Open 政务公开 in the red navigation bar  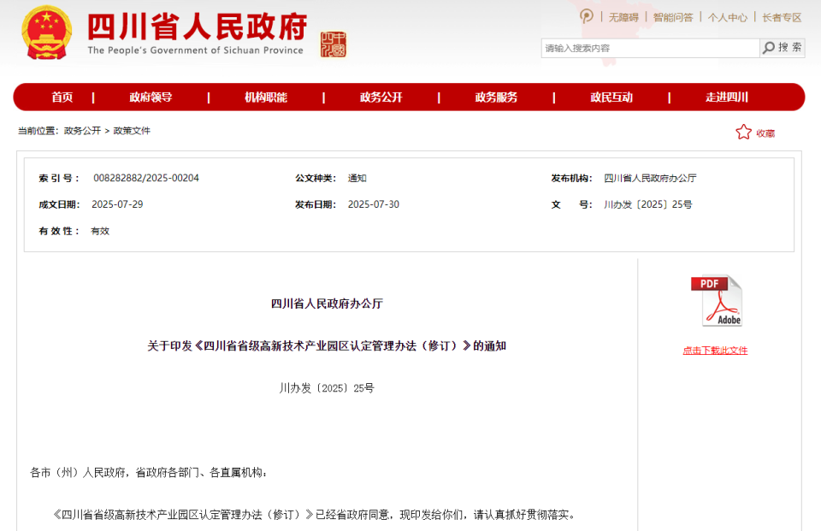click(381, 97)
